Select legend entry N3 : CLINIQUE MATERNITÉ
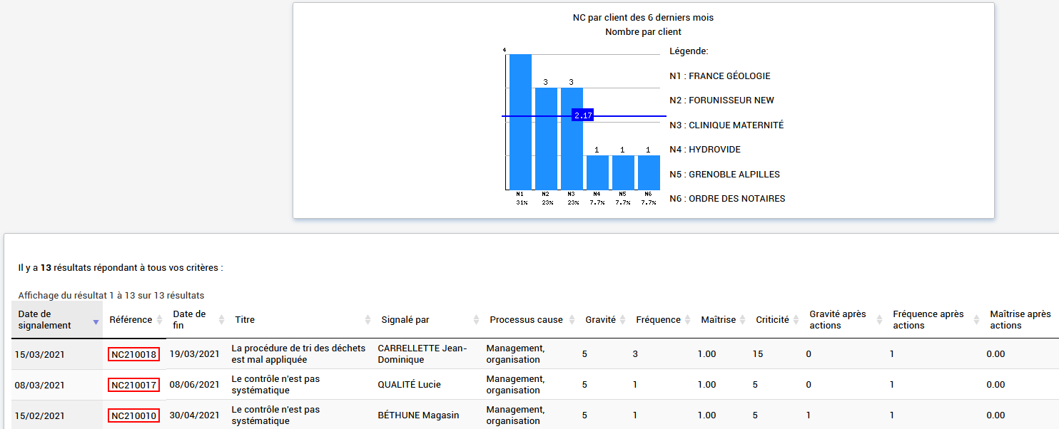 pos(726,125)
